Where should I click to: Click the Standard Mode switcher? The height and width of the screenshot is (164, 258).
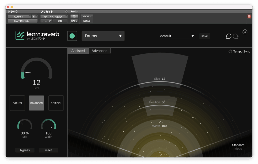pos(238,147)
